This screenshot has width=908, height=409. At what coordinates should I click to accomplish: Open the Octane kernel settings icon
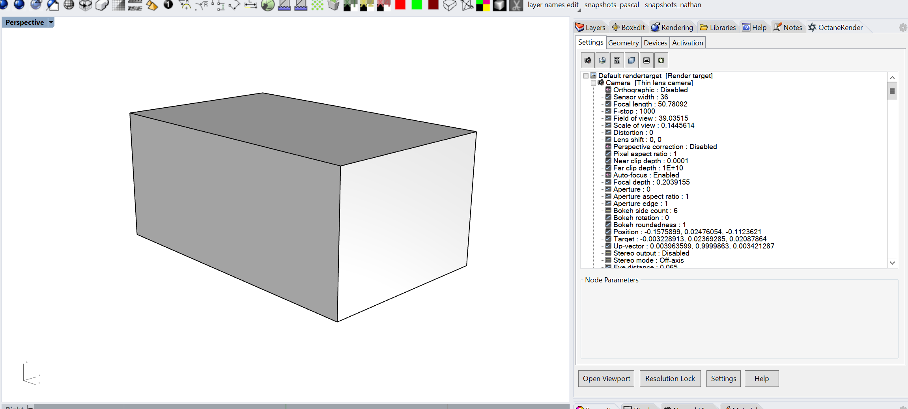click(x=617, y=60)
